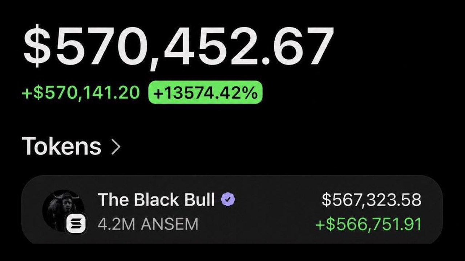Tap the +$570,141.20 total gain amount
Viewport: 465px width, 261px height.
click(x=81, y=93)
